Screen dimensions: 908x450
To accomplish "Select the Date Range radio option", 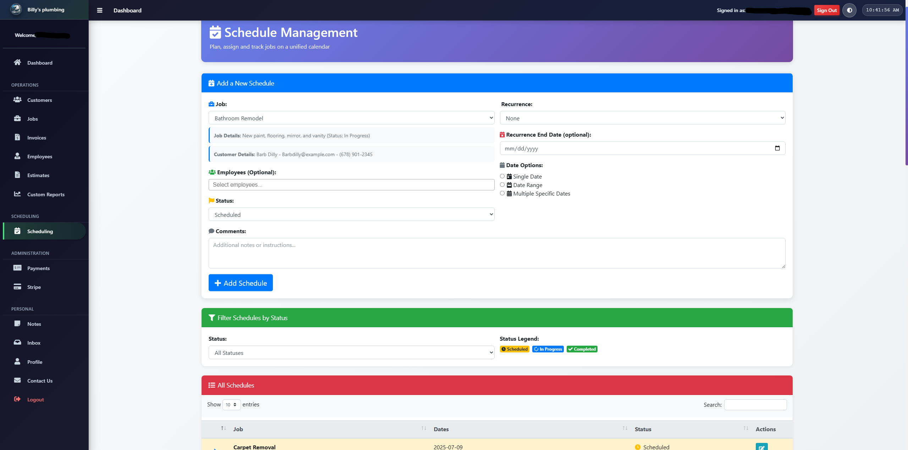I will 502,185.
